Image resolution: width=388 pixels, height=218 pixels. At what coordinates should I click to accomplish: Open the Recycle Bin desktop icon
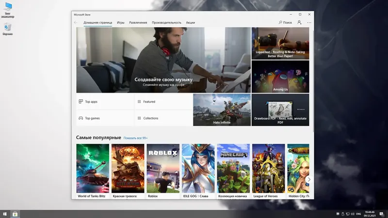coord(8,29)
